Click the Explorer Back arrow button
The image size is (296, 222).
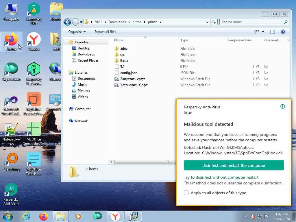(x=67, y=22)
